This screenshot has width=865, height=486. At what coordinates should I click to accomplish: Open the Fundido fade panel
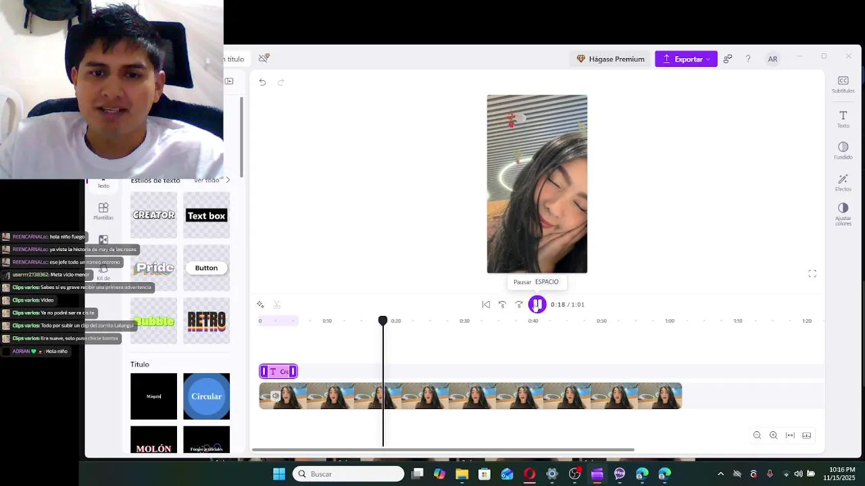point(843,151)
